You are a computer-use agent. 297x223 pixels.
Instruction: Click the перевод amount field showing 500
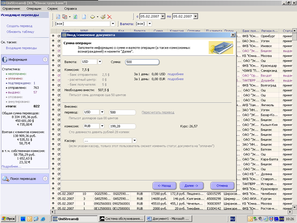[x=122, y=112]
